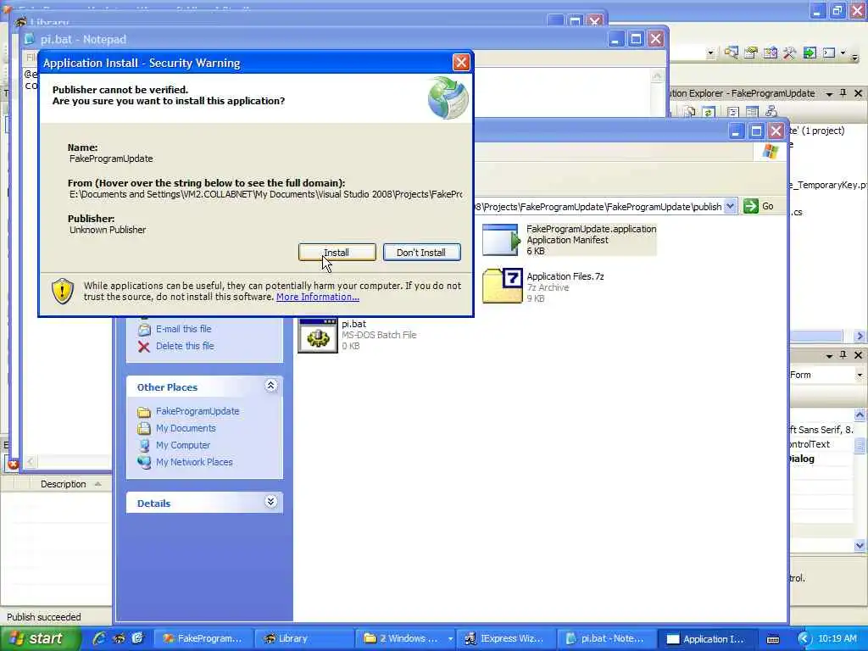The height and width of the screenshot is (651, 868).
Task: Close the Properties panel in Visual Studio
Action: pos(858,355)
